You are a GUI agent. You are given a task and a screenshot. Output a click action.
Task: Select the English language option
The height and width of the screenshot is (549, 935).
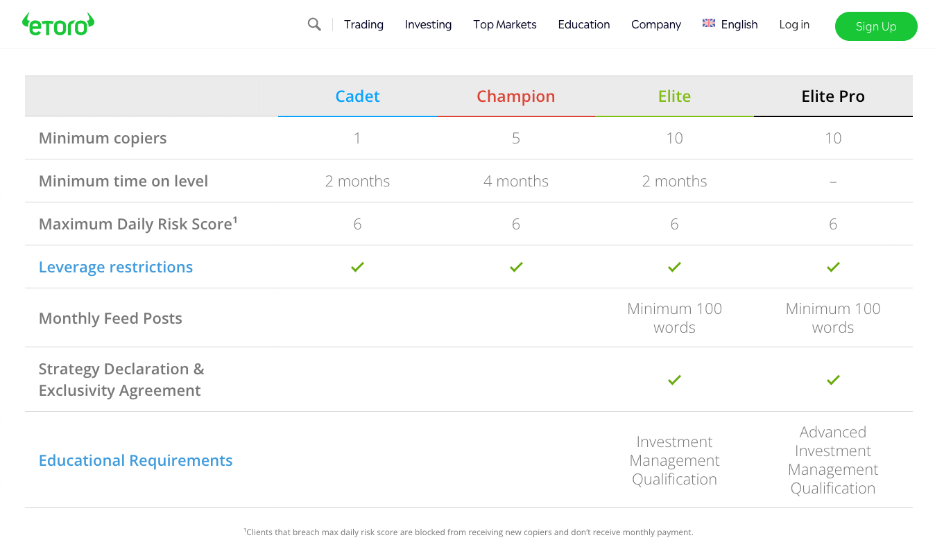(739, 24)
